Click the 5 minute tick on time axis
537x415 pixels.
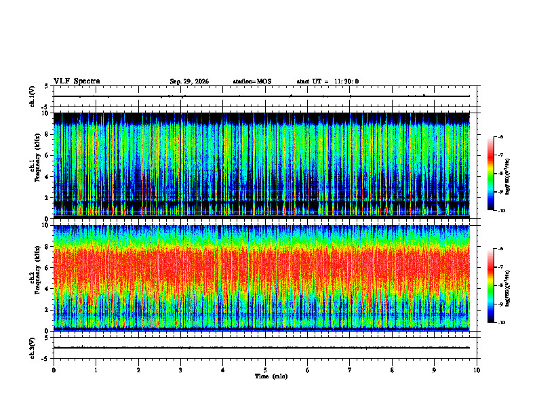pyautogui.click(x=265, y=370)
